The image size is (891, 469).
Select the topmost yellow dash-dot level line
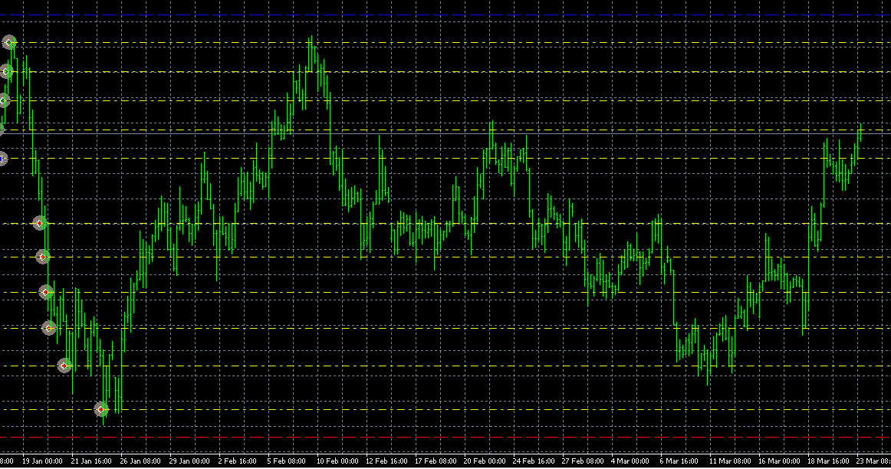pyautogui.click(x=446, y=43)
